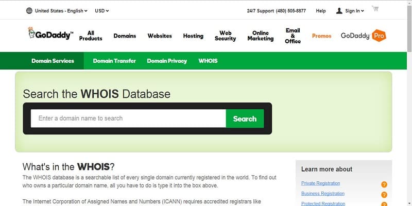Open the Promos menu item

pyautogui.click(x=321, y=36)
